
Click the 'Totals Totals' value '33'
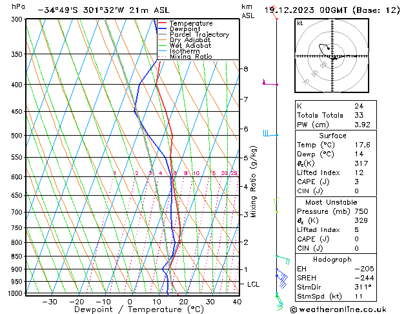359,115
